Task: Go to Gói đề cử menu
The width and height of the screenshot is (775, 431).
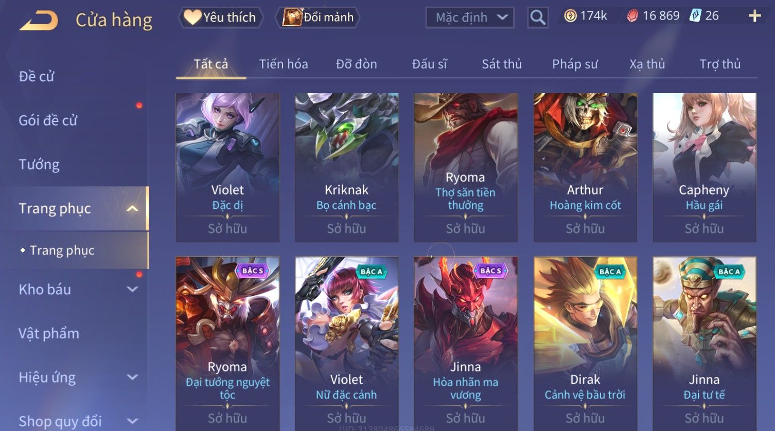Action: (x=48, y=120)
